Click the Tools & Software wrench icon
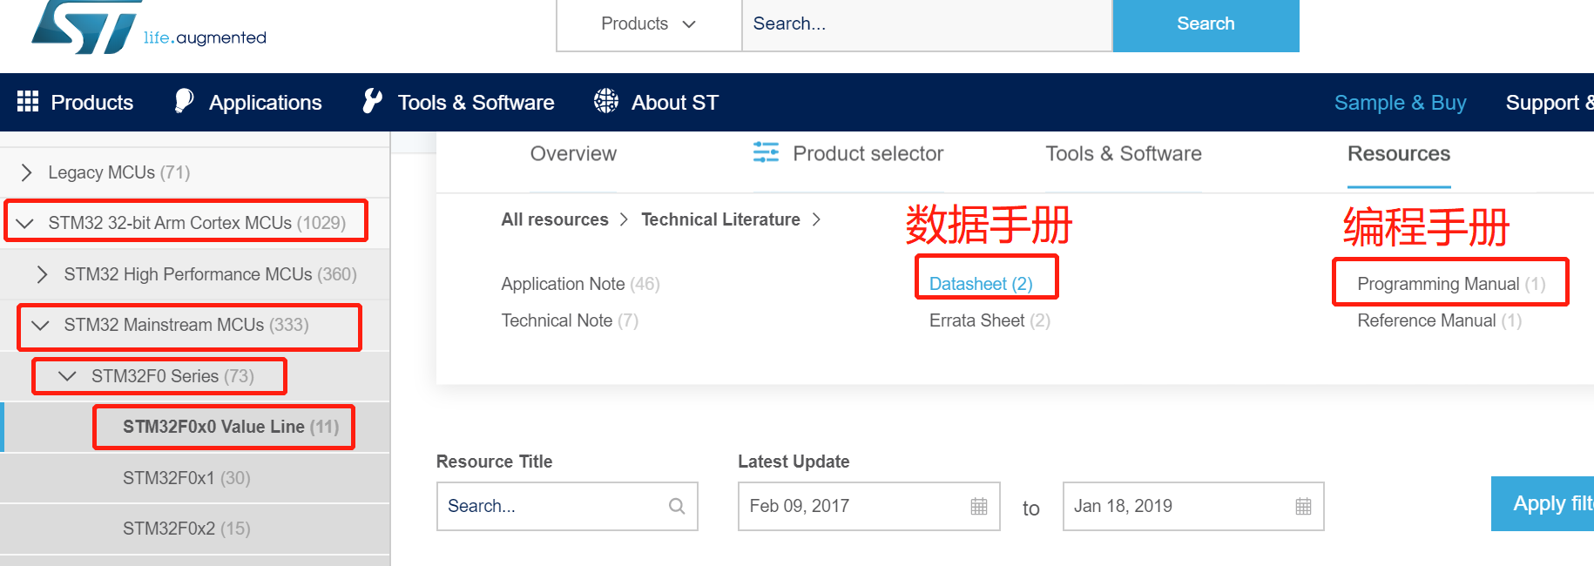 [373, 101]
